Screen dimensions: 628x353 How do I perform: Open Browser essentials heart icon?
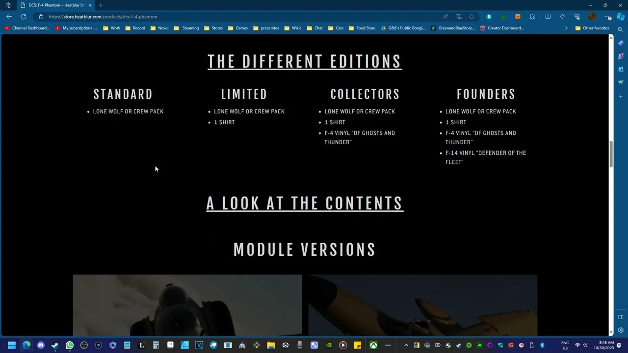pyautogui.click(x=577, y=17)
